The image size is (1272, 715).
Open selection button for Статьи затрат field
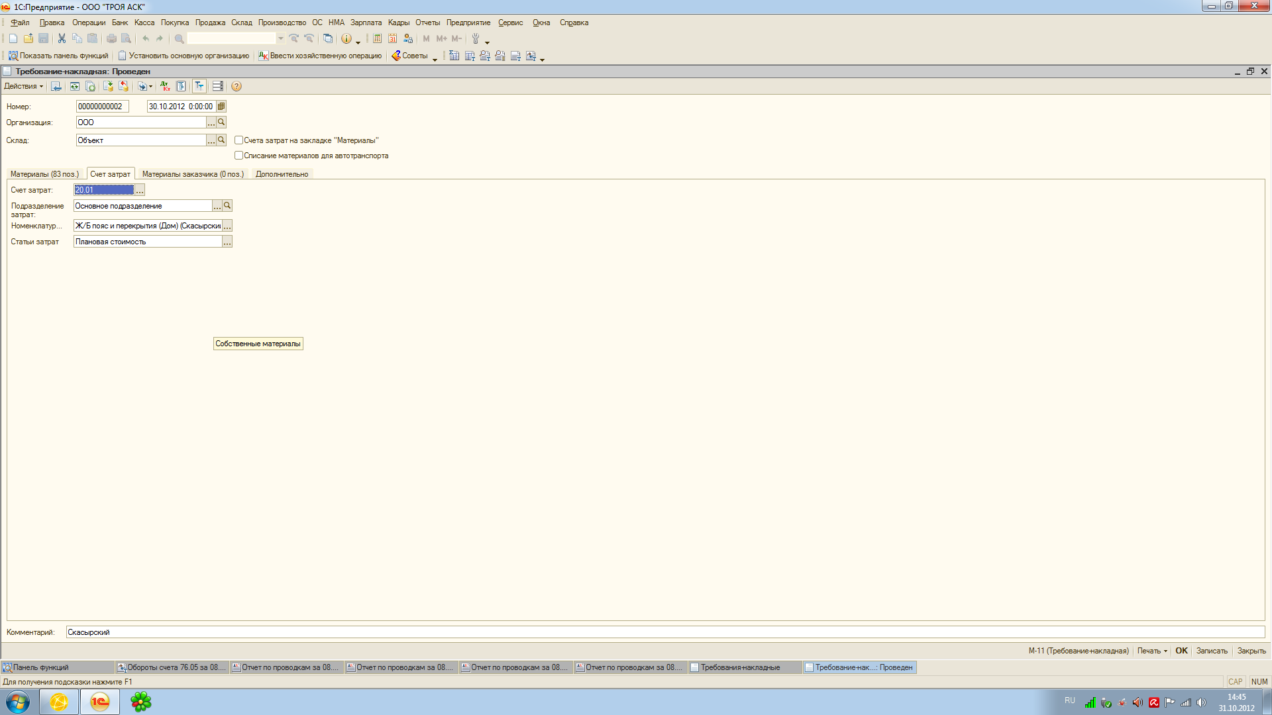pyautogui.click(x=227, y=242)
